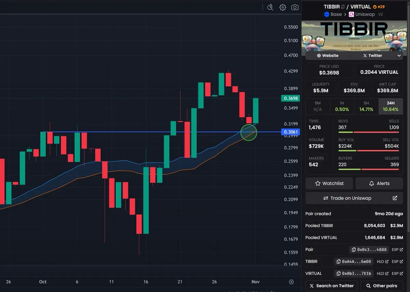Click the BUY VOL $224K value
410x292 pixels.
click(x=345, y=146)
